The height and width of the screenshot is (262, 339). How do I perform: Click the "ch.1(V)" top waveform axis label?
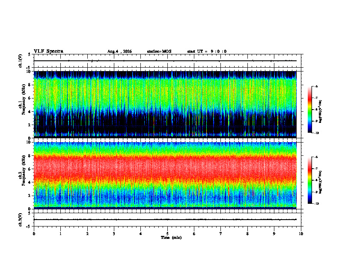pyautogui.click(x=21, y=61)
